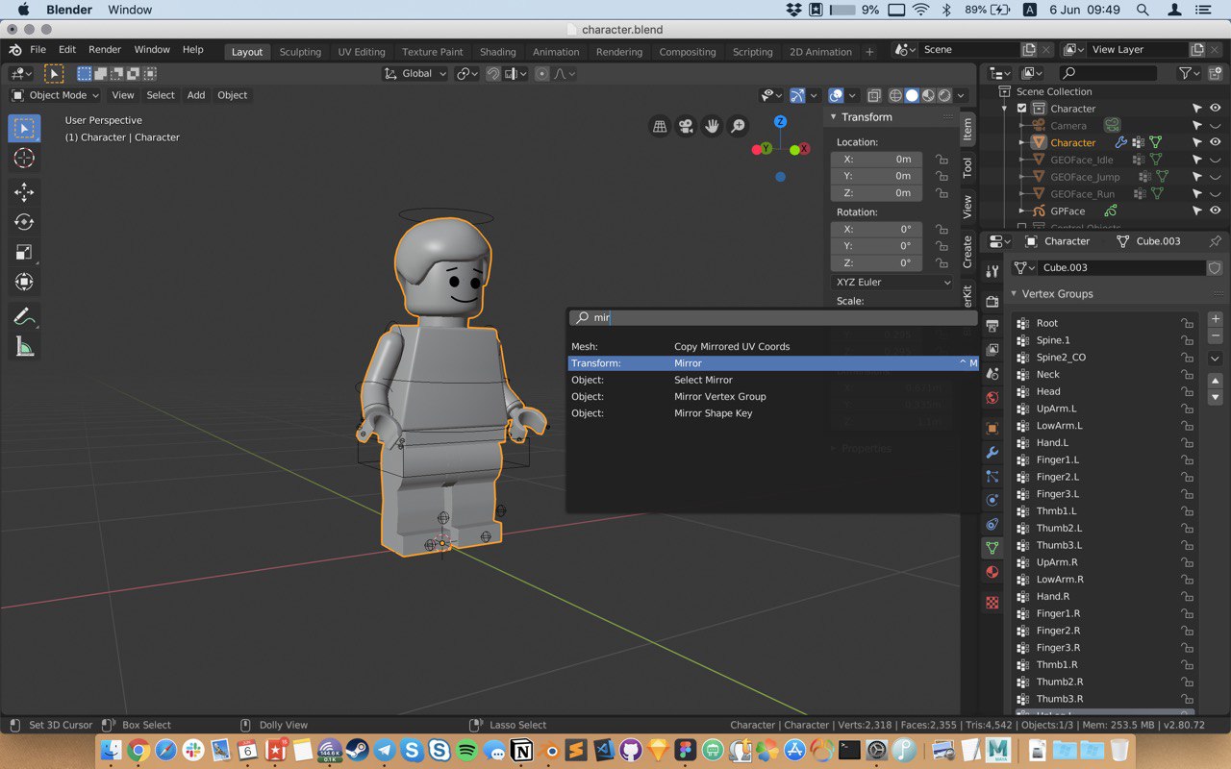The height and width of the screenshot is (769, 1231).
Task: Collapse the Vertex Groups panel
Action: 1014,294
